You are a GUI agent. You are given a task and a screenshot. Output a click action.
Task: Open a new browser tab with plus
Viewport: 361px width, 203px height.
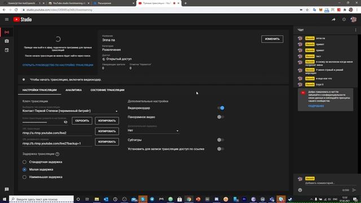(186, 3)
